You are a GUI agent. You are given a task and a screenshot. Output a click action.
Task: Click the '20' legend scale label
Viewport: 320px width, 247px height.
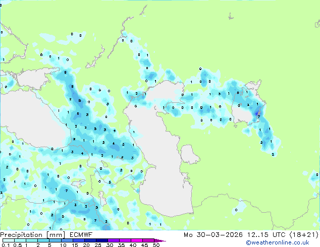point(86,245)
